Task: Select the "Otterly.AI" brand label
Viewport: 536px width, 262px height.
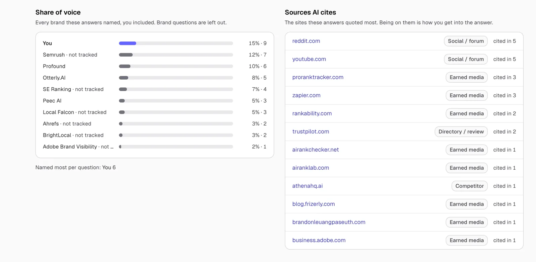Action: pos(54,78)
